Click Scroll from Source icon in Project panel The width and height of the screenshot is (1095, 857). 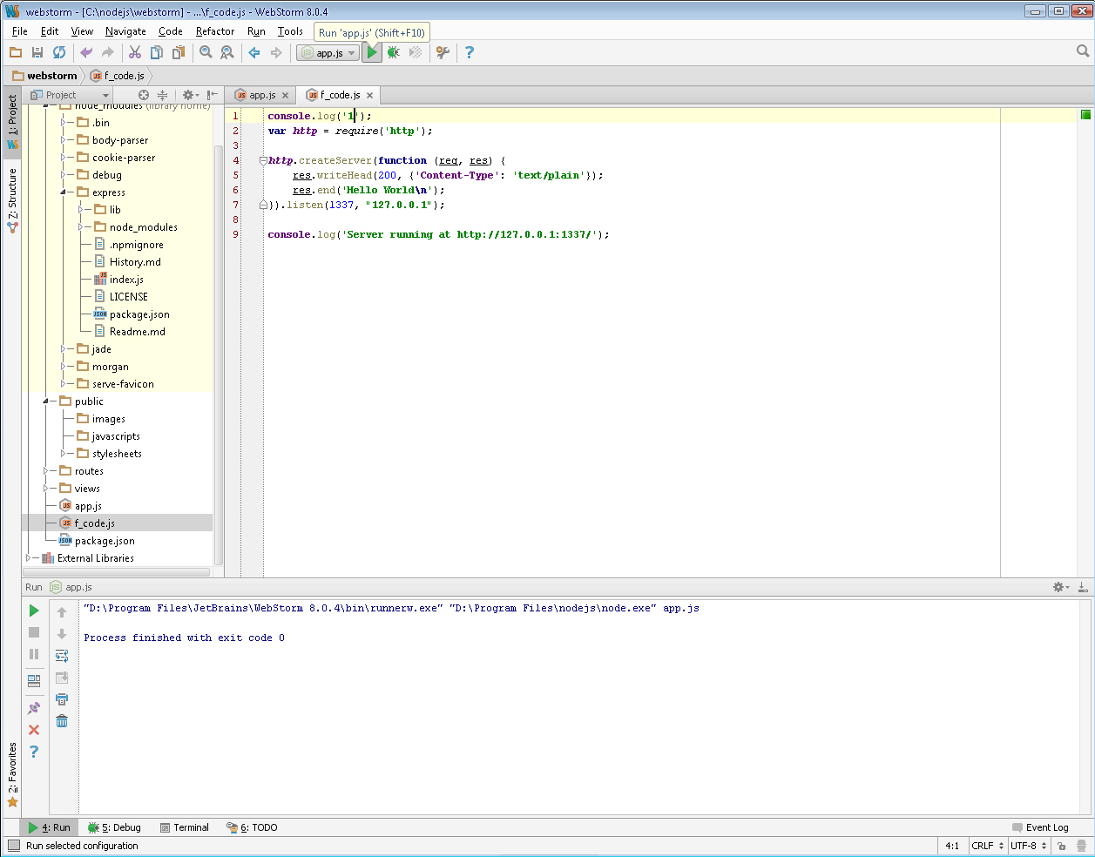[x=144, y=95]
